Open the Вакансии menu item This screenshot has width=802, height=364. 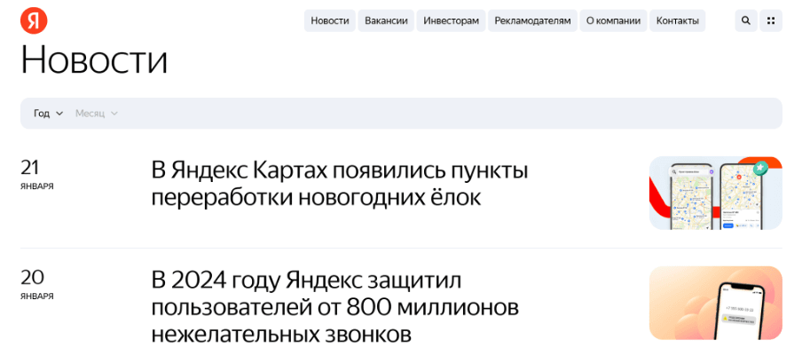(x=386, y=20)
